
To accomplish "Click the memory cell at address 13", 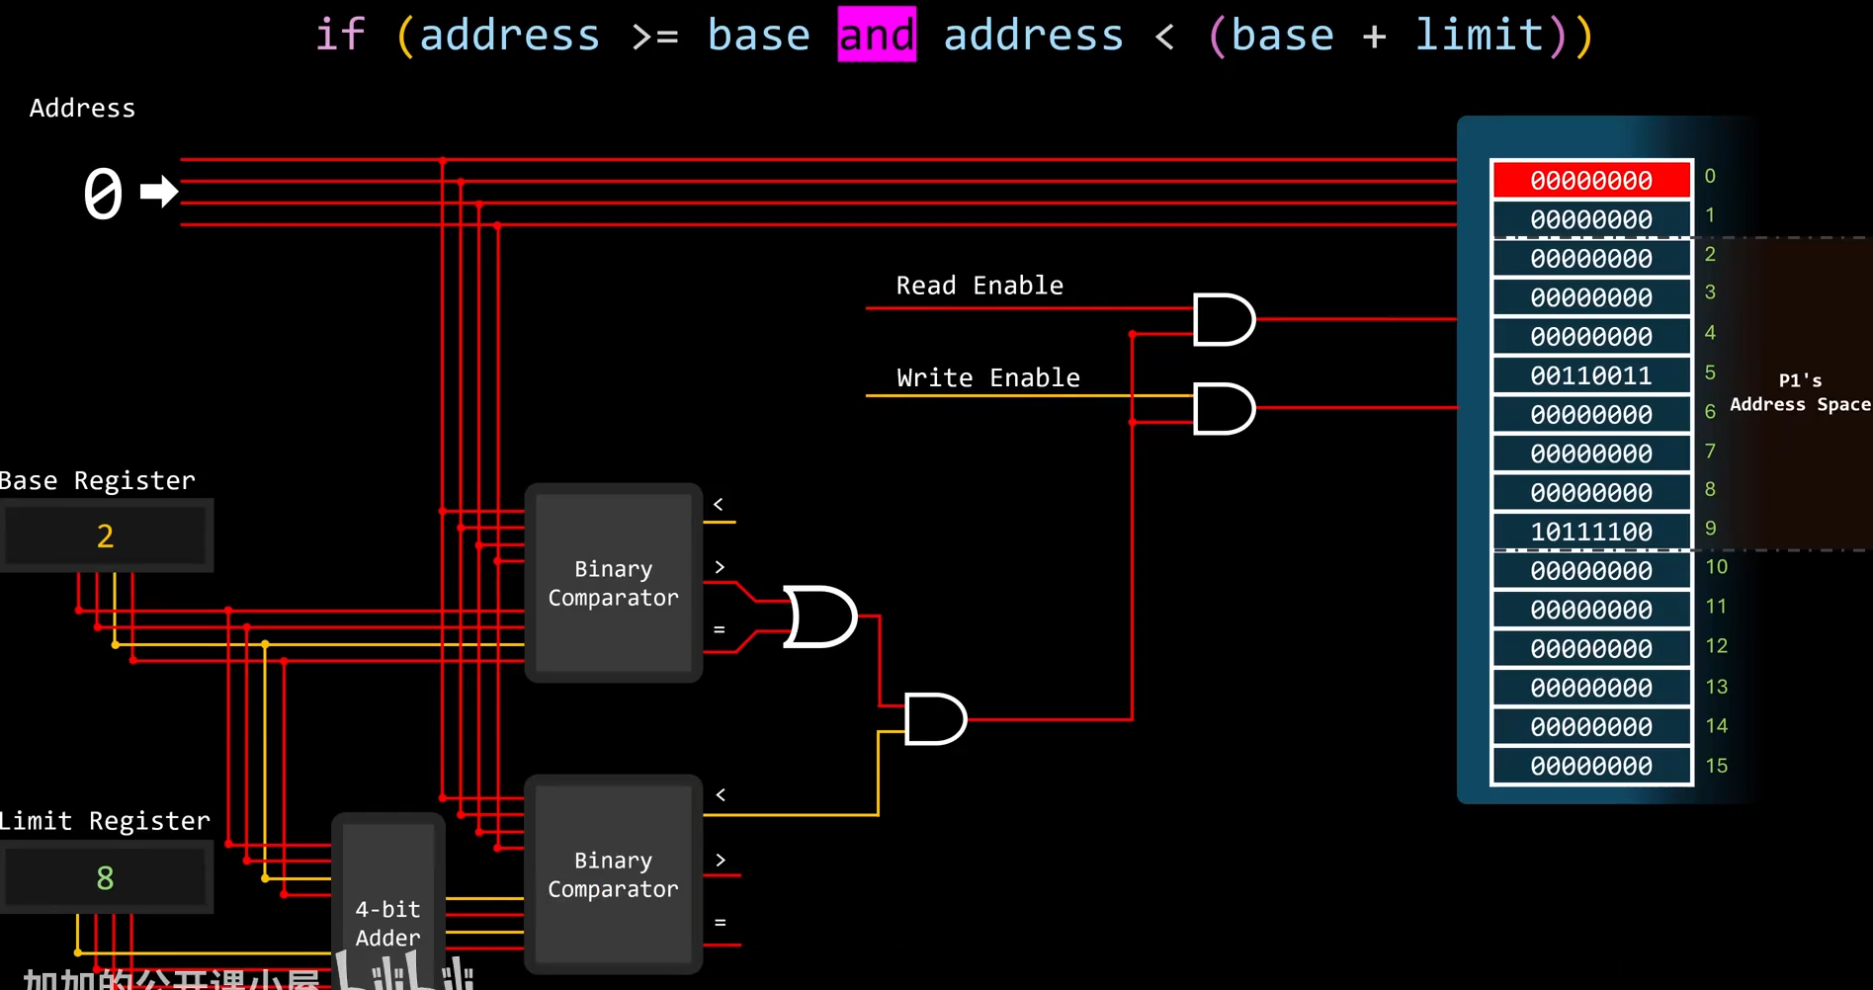I will (x=1591, y=688).
